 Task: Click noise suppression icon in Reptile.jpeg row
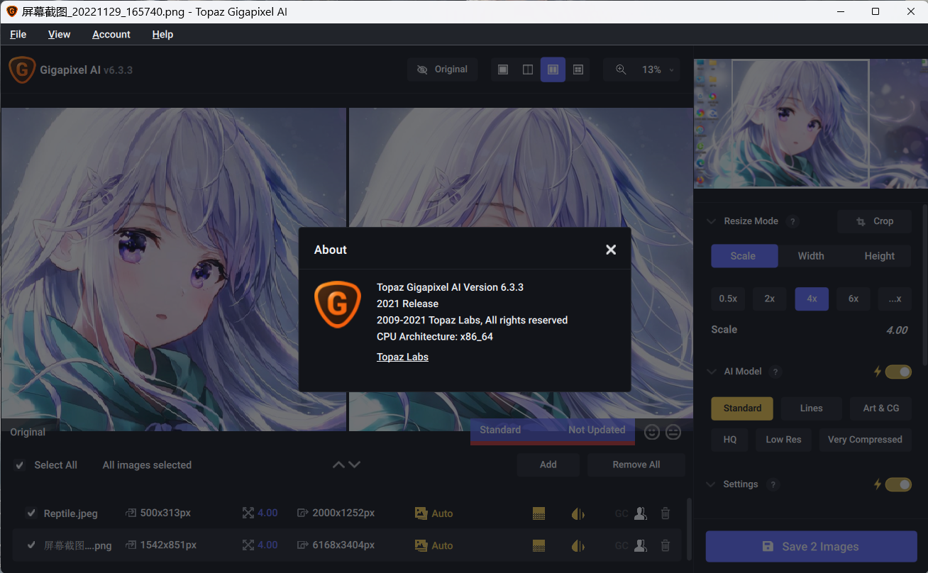point(539,513)
